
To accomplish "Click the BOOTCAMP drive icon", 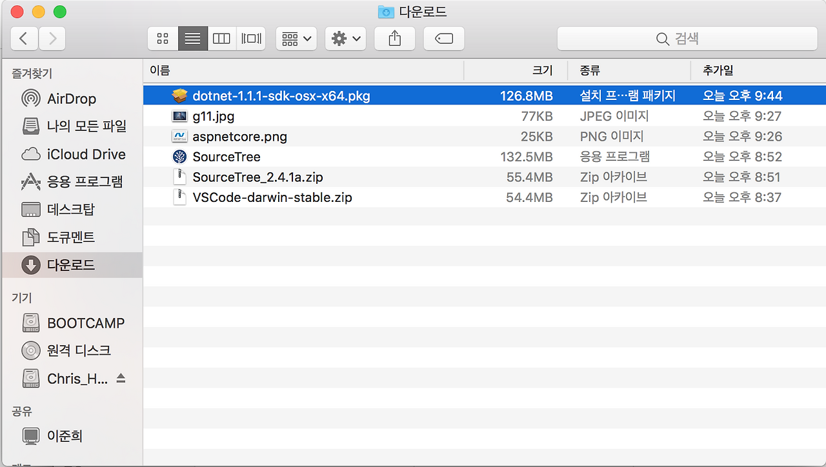I will pyautogui.click(x=31, y=323).
